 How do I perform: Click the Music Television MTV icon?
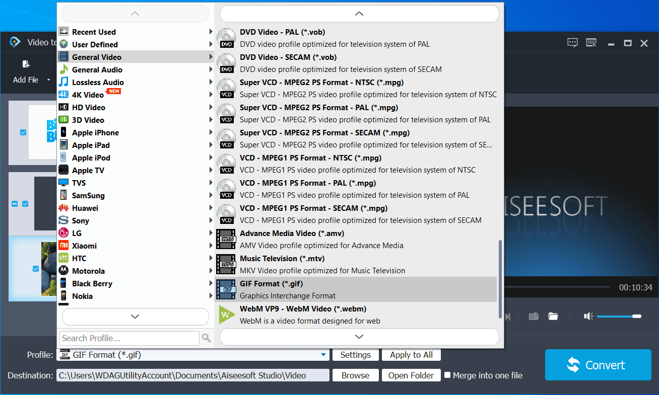coord(226,264)
